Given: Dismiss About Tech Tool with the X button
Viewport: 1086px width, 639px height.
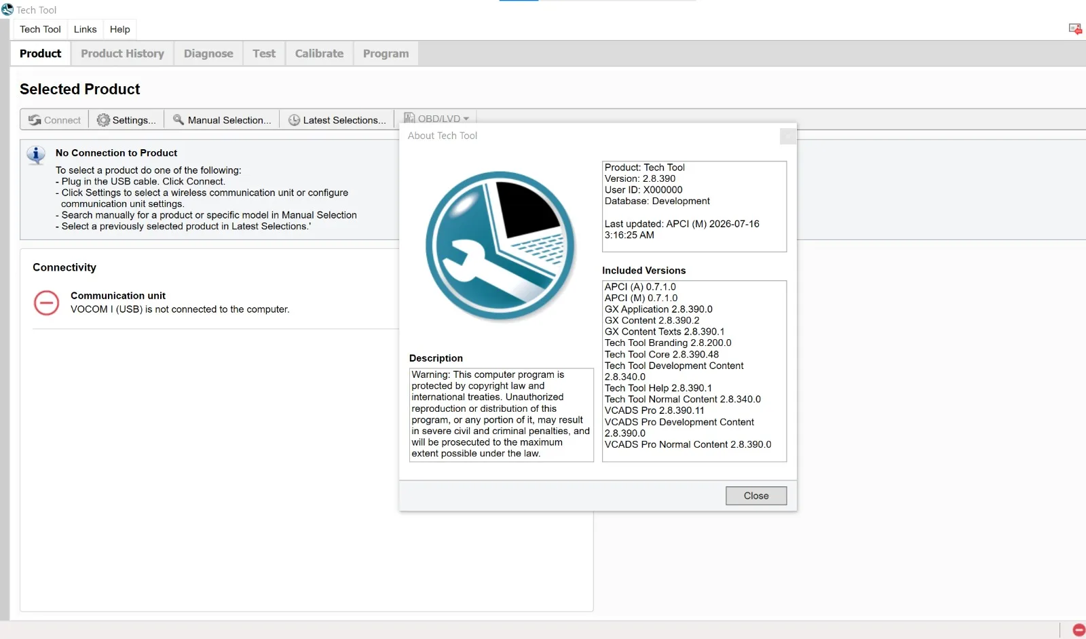Looking at the screenshot, I should click(x=787, y=136).
